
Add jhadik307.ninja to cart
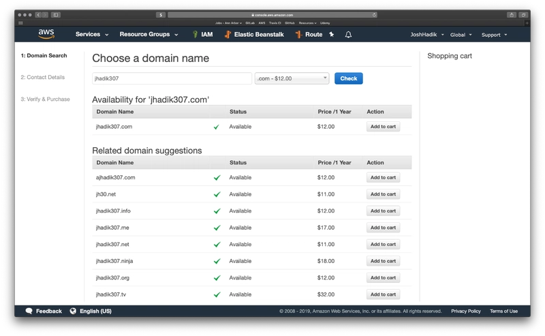(x=383, y=261)
